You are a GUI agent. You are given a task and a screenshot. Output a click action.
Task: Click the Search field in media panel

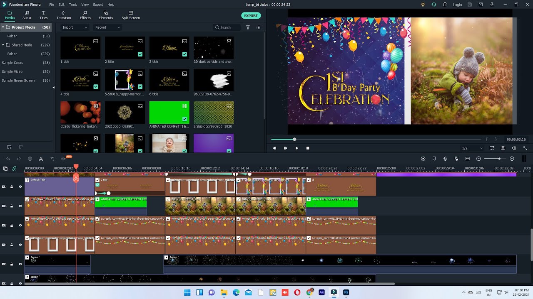click(x=227, y=27)
